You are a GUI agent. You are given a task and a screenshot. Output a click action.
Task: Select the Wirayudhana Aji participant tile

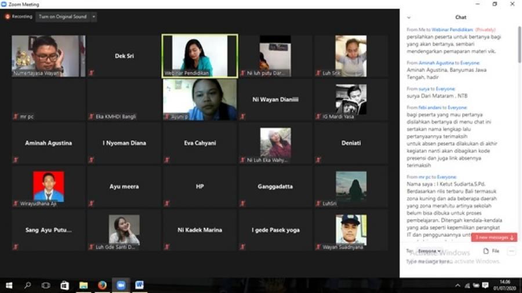coord(49,187)
